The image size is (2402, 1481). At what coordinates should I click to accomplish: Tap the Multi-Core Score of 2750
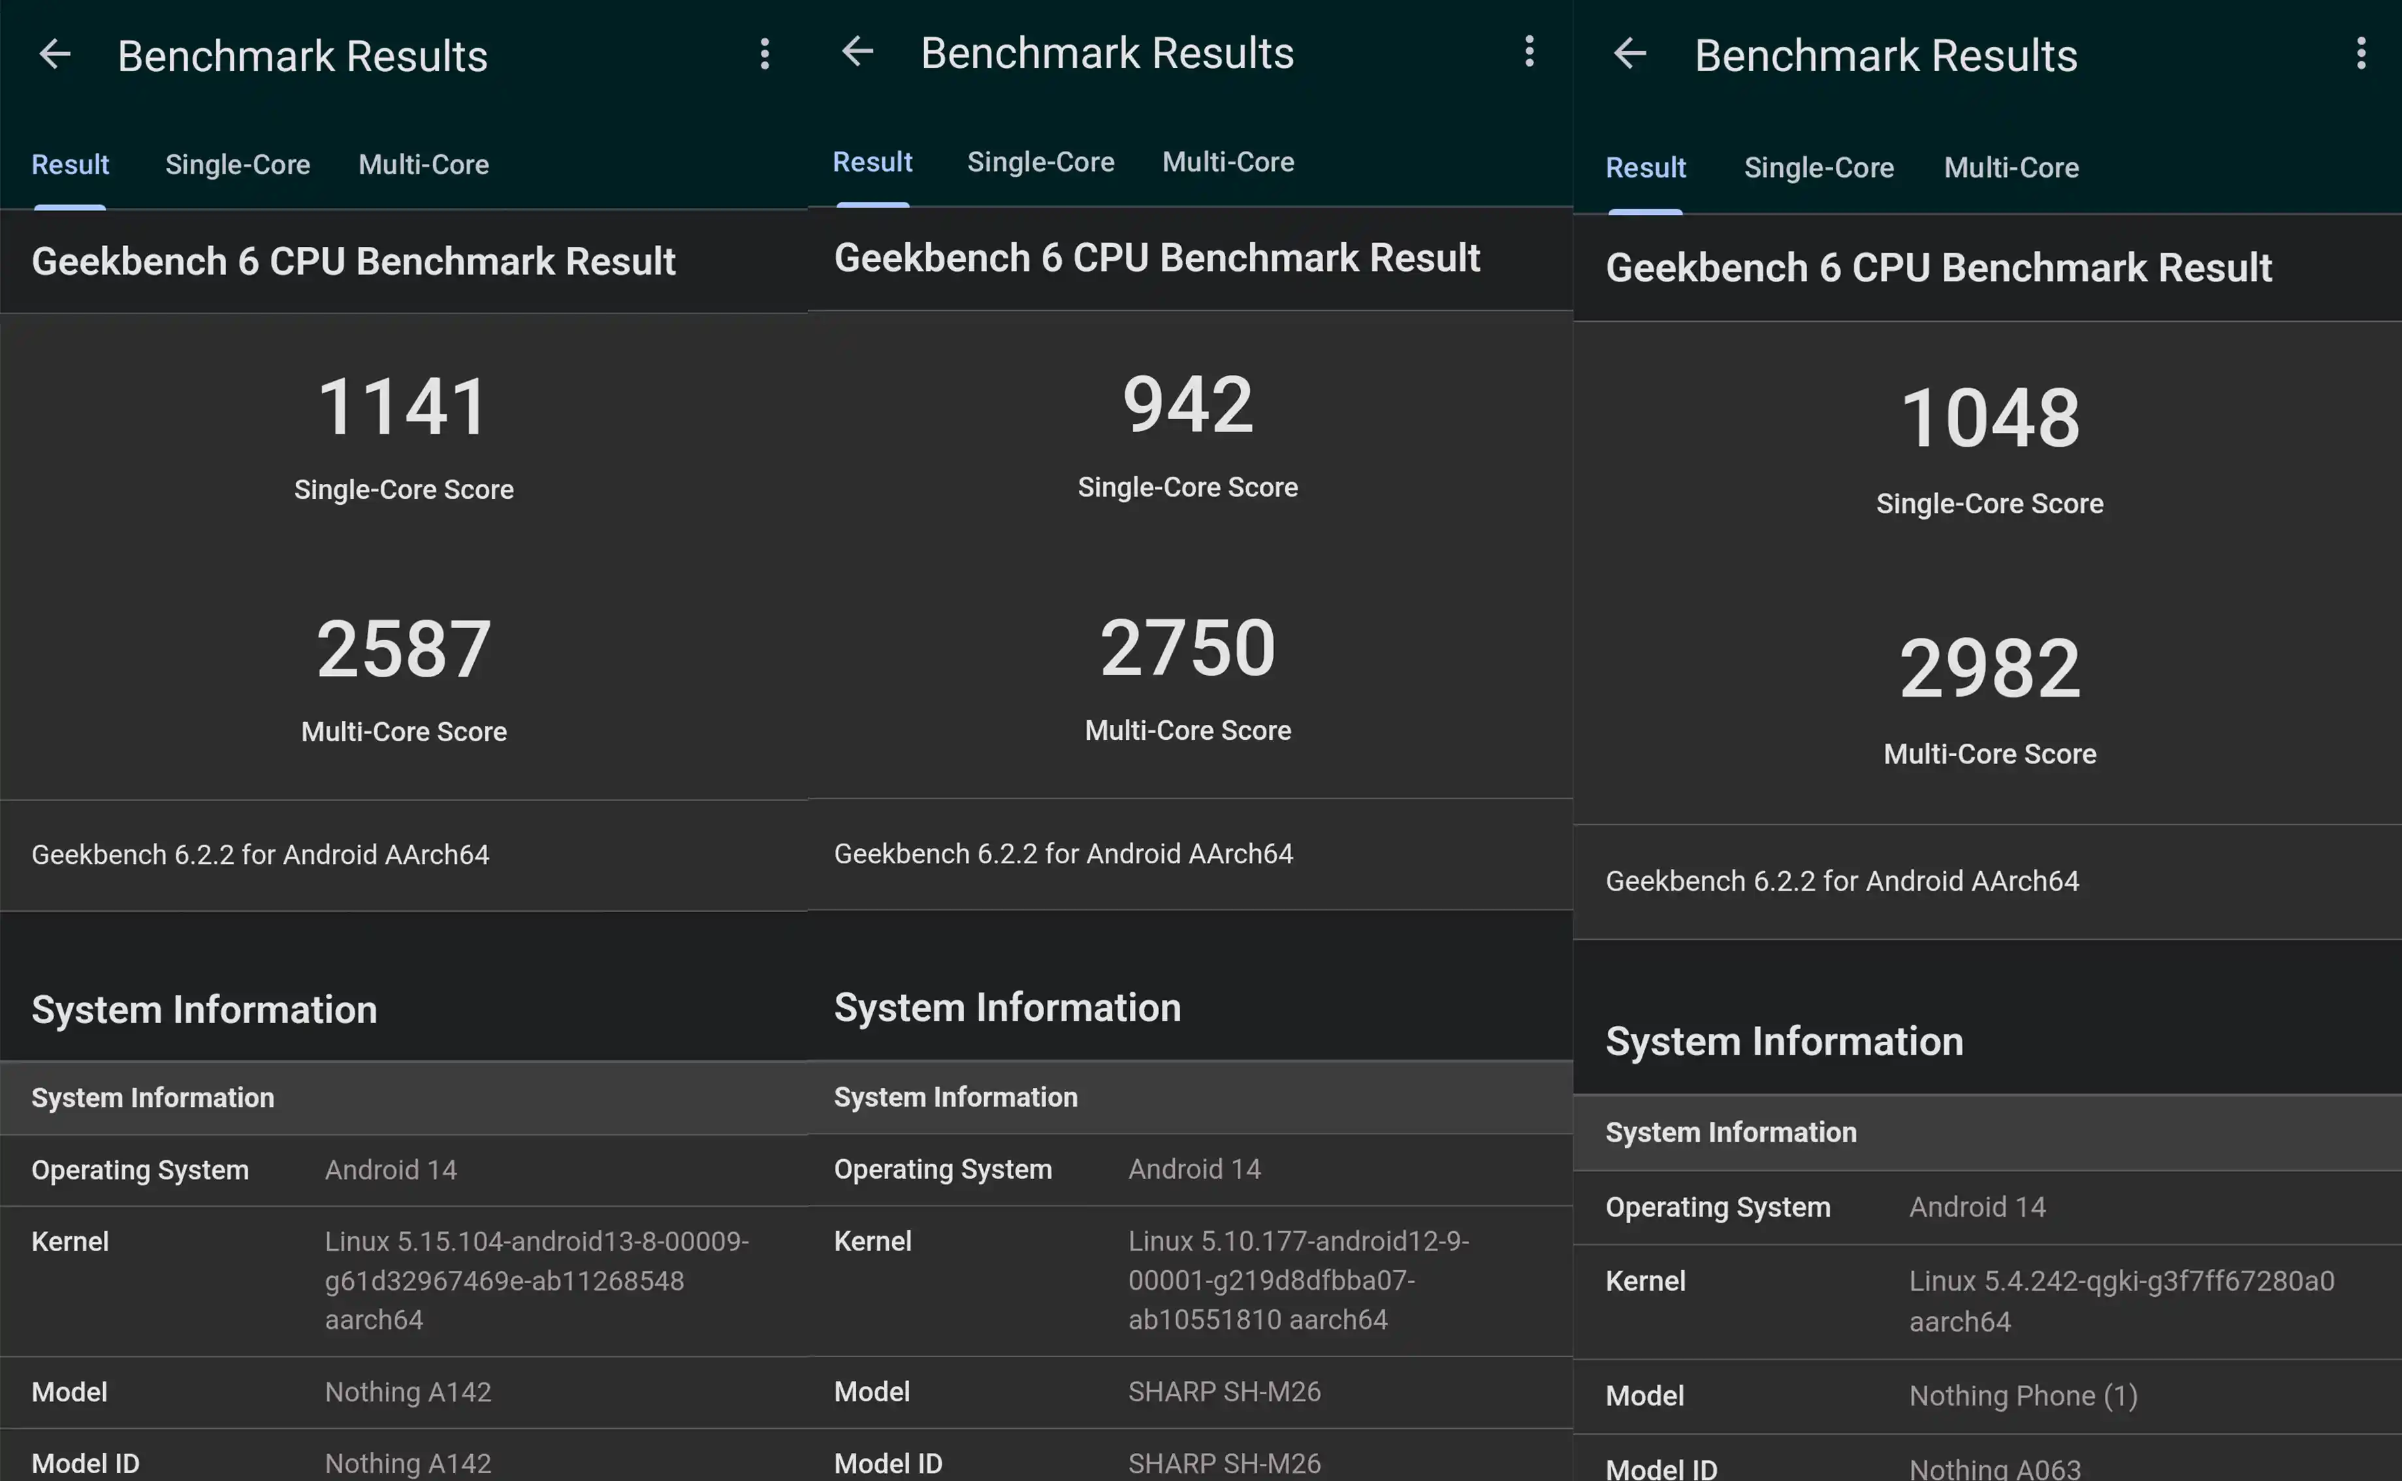pyautogui.click(x=1187, y=645)
